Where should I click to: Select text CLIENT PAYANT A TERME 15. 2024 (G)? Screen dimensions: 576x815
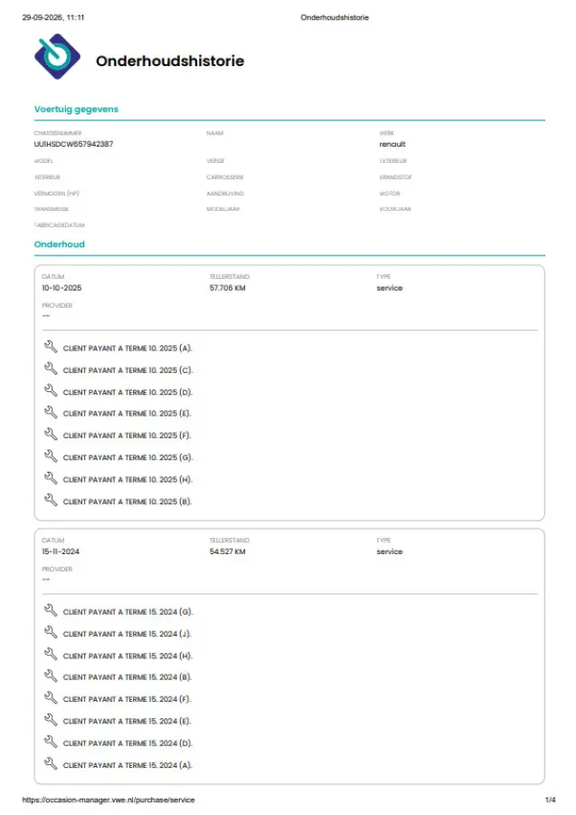coord(127,612)
